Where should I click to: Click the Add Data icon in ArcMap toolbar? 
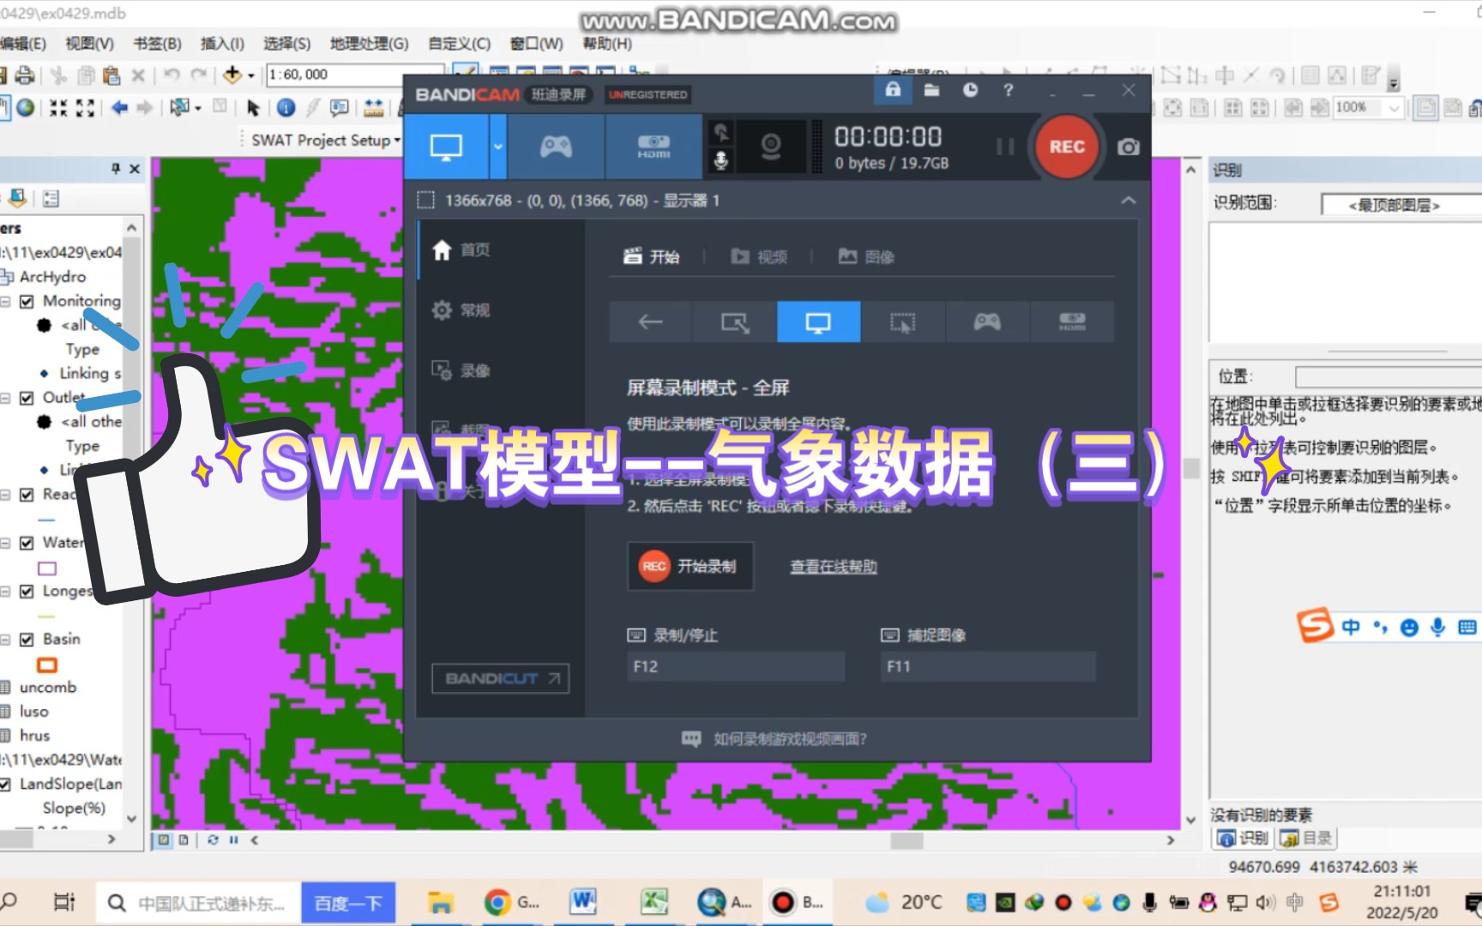click(232, 75)
